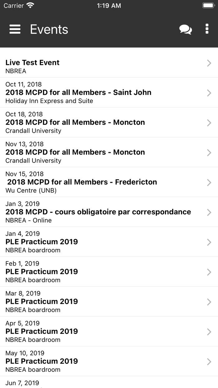This screenshot has width=218, height=388.
Task: Open the Apr 5 PLE Practicum chevron
Action: 209,332
